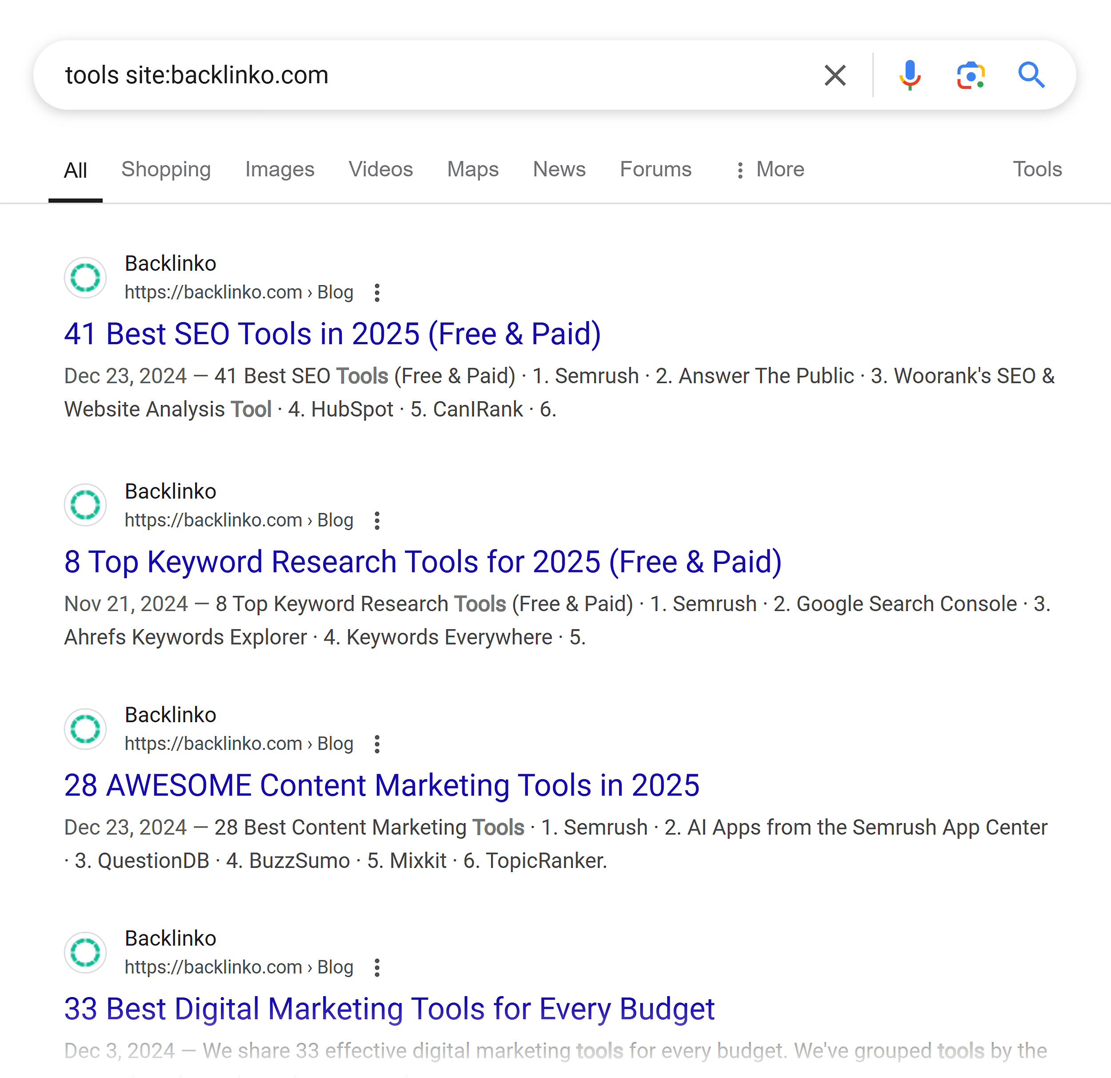Open options dots for Keyword Research Tools result

click(x=377, y=521)
